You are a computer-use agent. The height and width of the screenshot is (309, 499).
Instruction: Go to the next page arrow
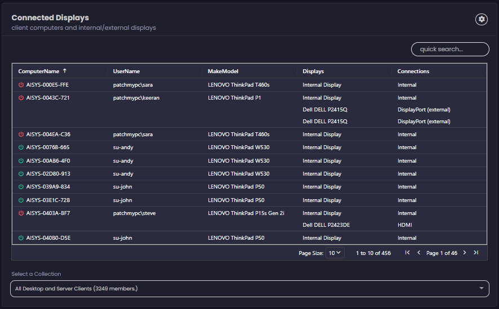pyautogui.click(x=465, y=253)
